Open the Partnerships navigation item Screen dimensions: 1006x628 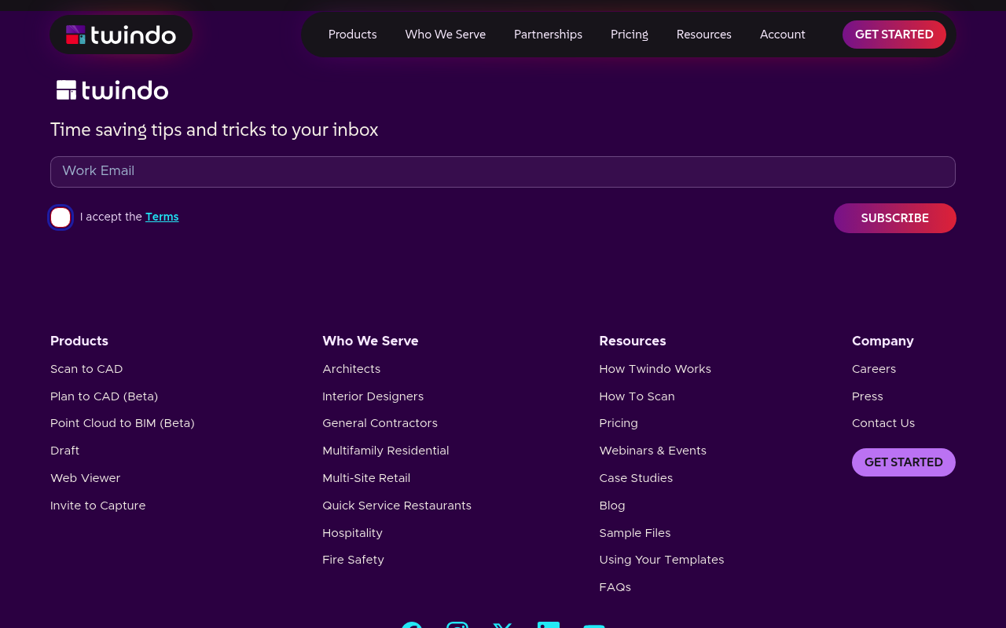(x=549, y=35)
